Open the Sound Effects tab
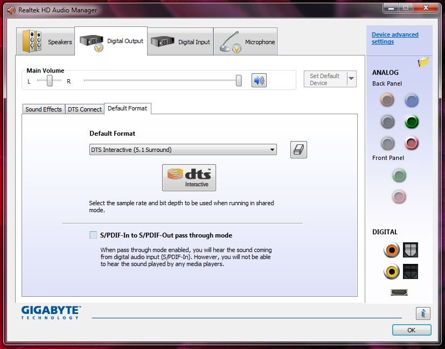The image size is (445, 349). (x=44, y=109)
